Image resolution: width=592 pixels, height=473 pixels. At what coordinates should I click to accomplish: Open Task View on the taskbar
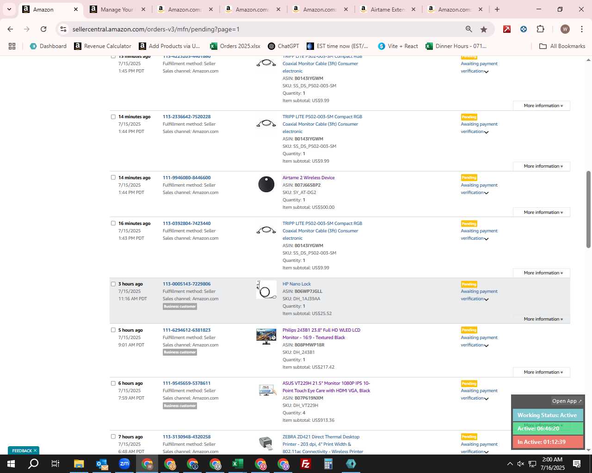(x=55, y=464)
